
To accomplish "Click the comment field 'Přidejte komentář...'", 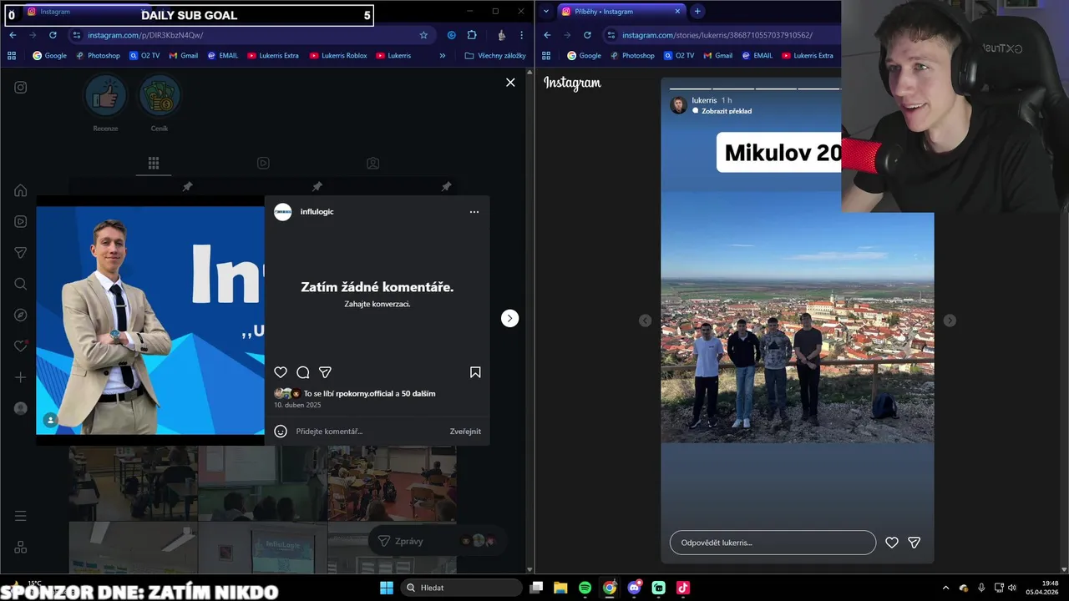I will [x=367, y=432].
